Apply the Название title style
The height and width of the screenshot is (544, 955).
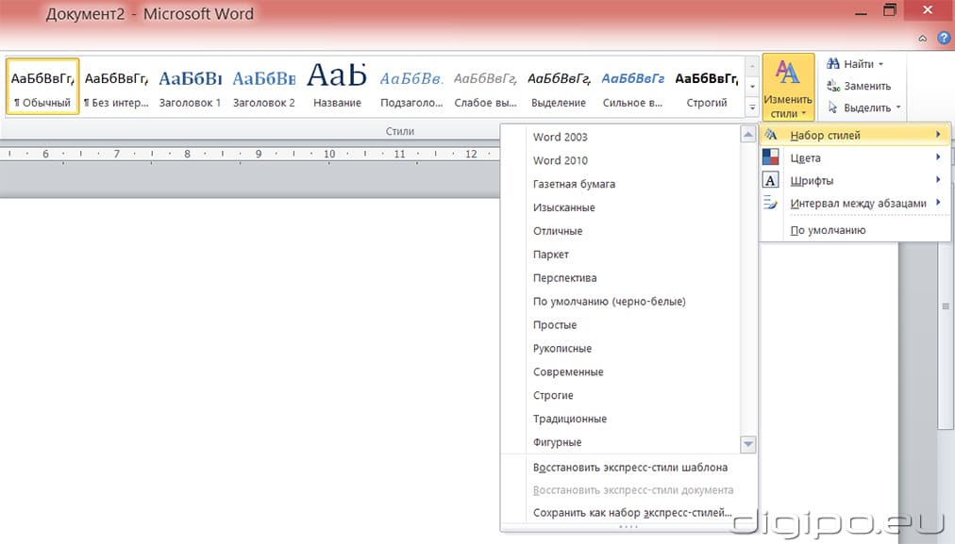[337, 86]
